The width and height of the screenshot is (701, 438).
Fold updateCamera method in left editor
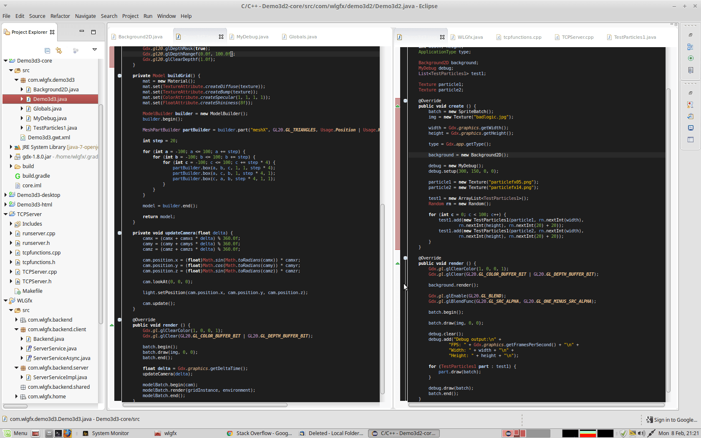click(119, 233)
